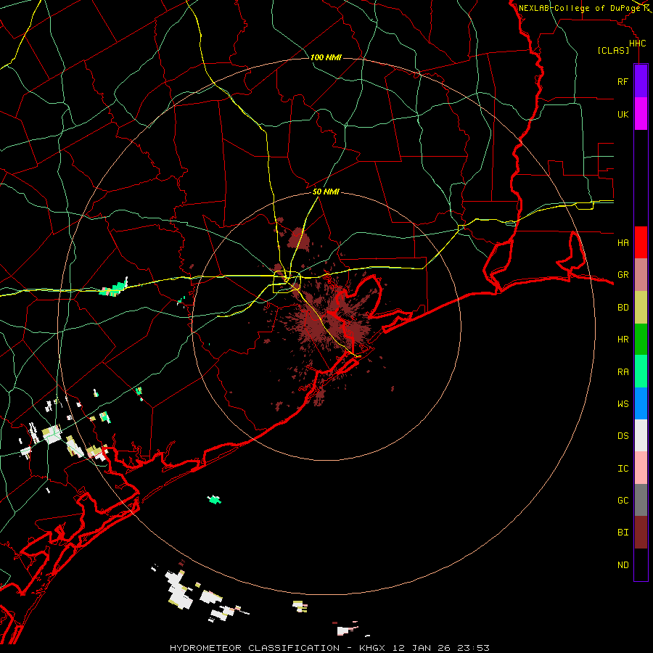The width and height of the screenshot is (653, 653).
Task: Click the GR legend label
Action: pos(623,275)
